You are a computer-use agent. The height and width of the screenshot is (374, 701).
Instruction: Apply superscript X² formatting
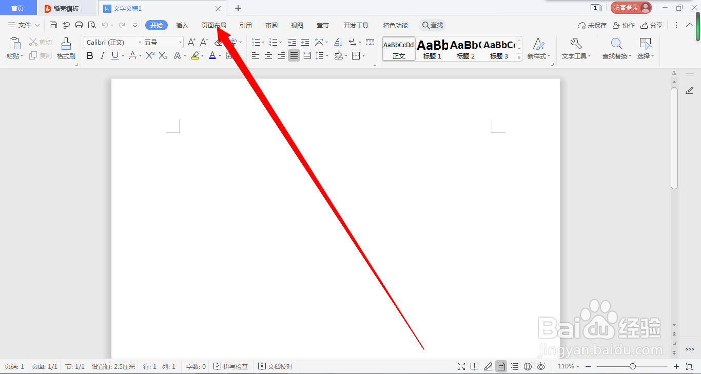[150, 55]
